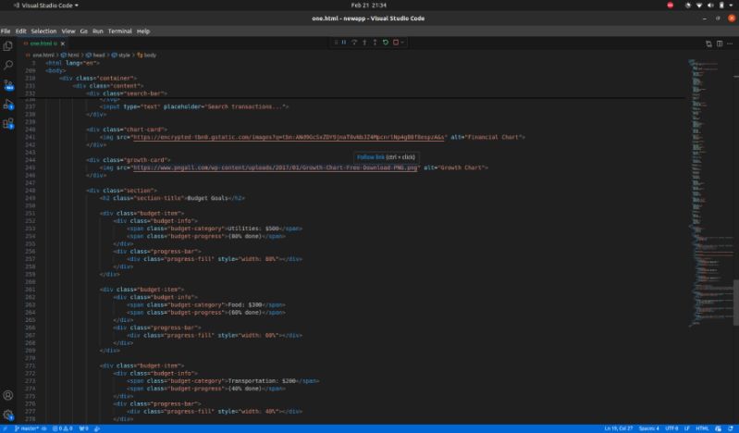Viewport: 739px width, 433px height.
Task: Open the Help menu
Action: coord(143,31)
